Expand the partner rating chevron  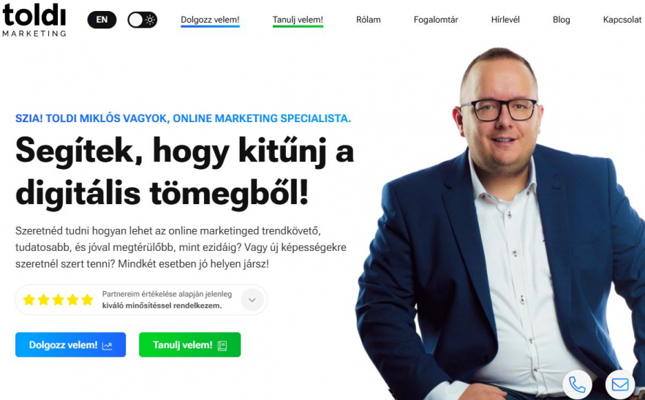point(252,300)
